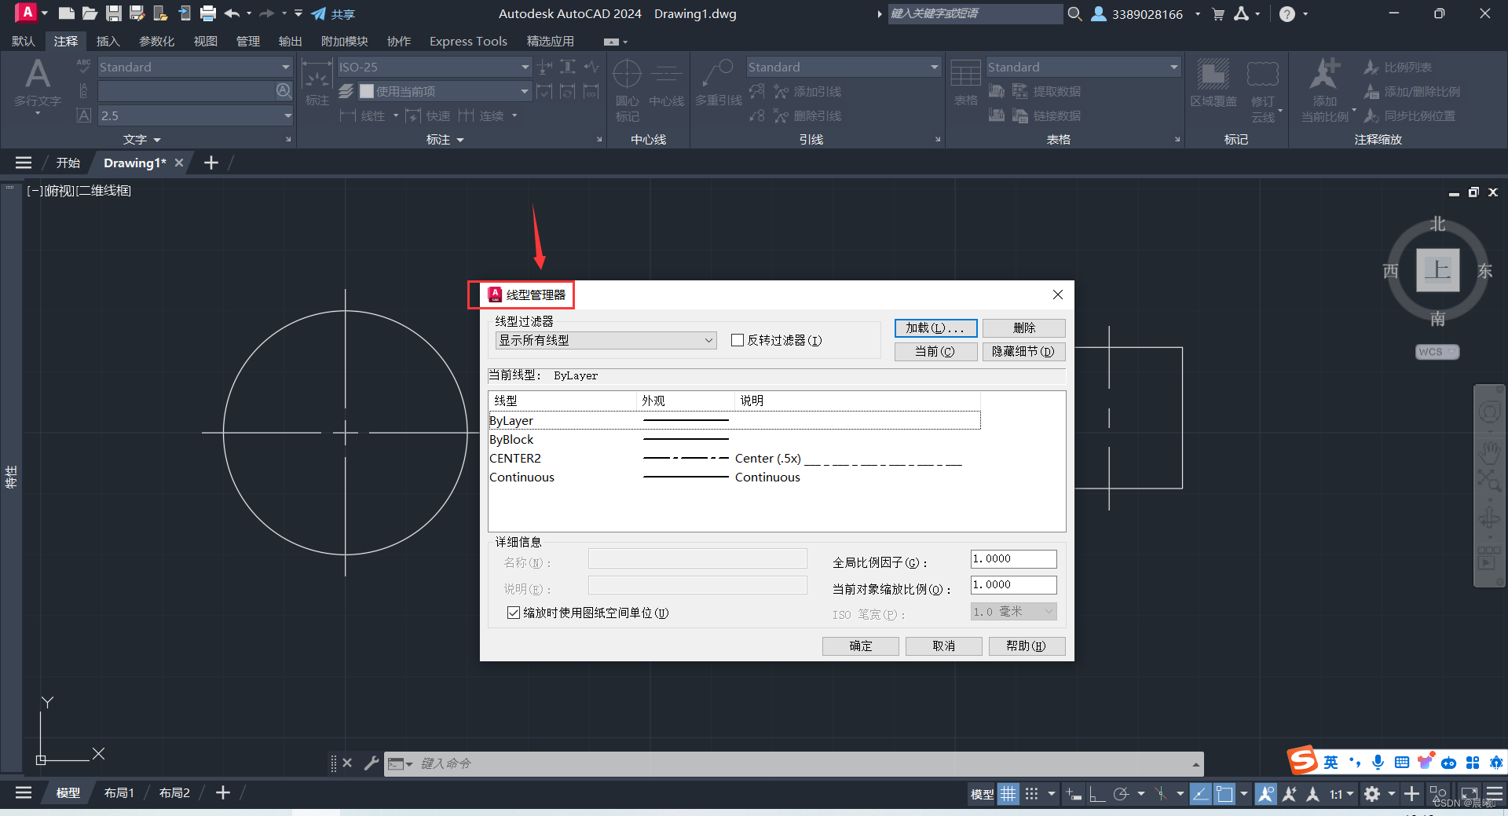Switch to the 插入 ribbon tab

pos(108,41)
